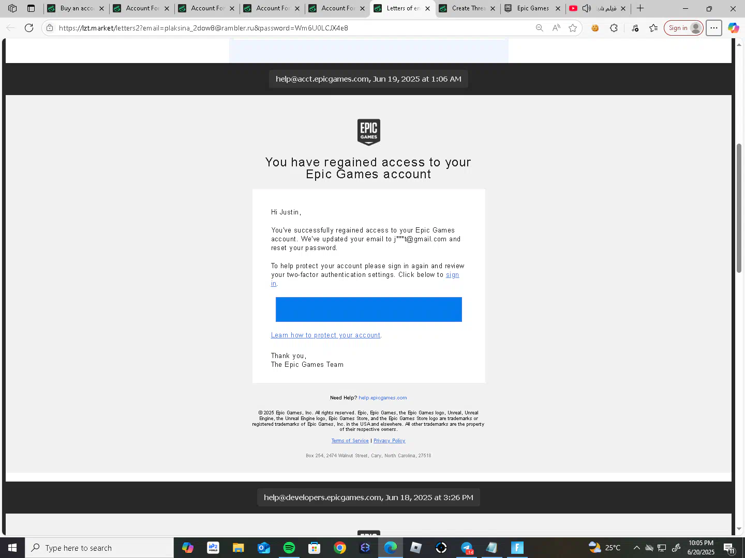Open Settings and more menu
The image size is (745, 558).
click(714, 28)
